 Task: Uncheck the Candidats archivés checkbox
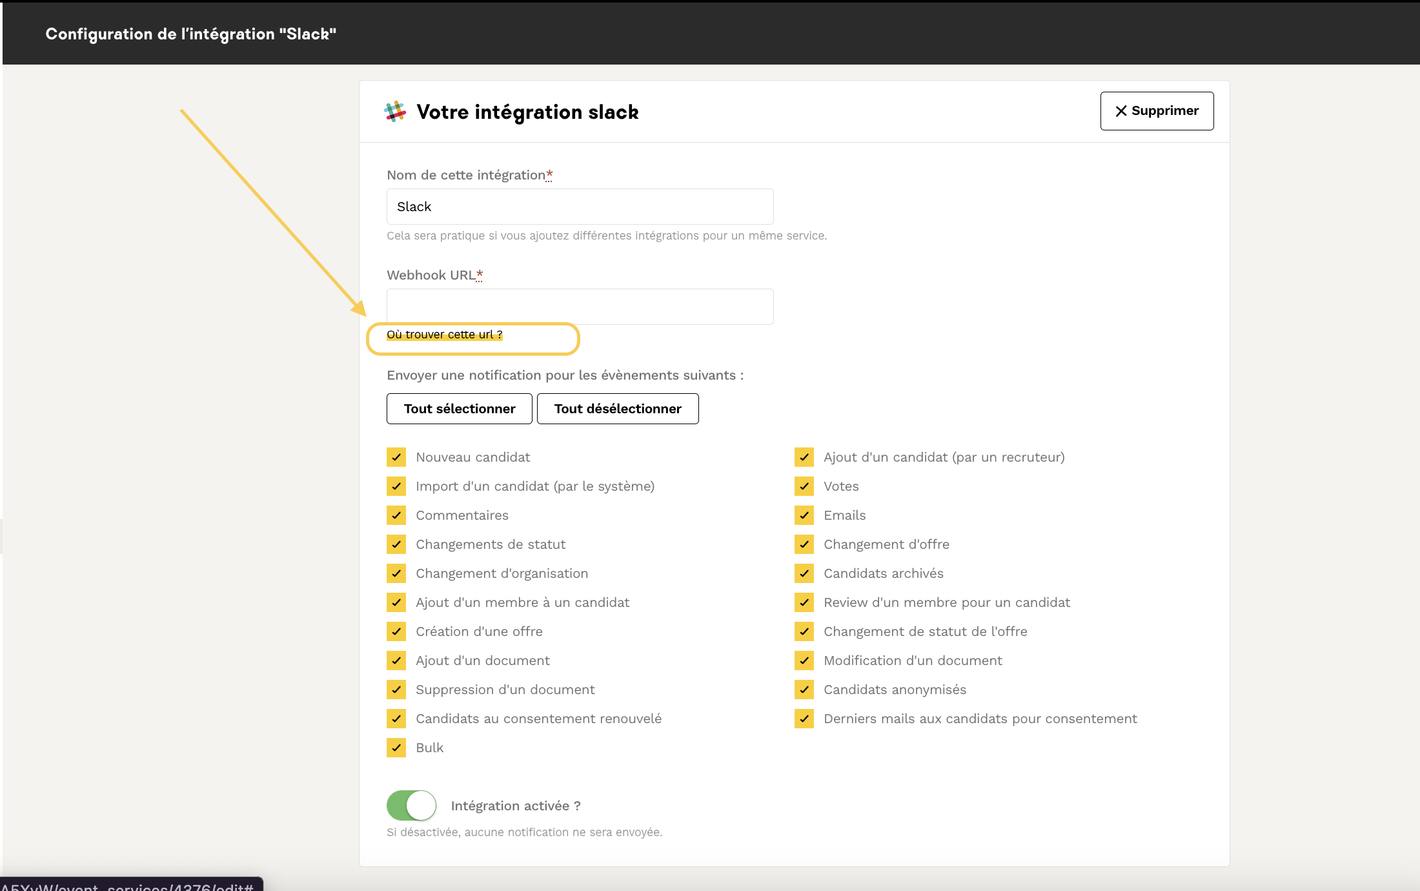pyautogui.click(x=804, y=573)
